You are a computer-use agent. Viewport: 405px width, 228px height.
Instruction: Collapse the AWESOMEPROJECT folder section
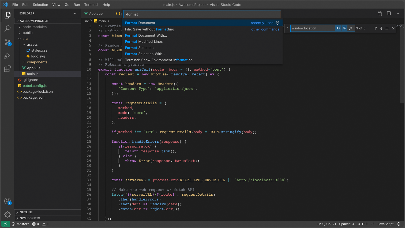[48, 21]
